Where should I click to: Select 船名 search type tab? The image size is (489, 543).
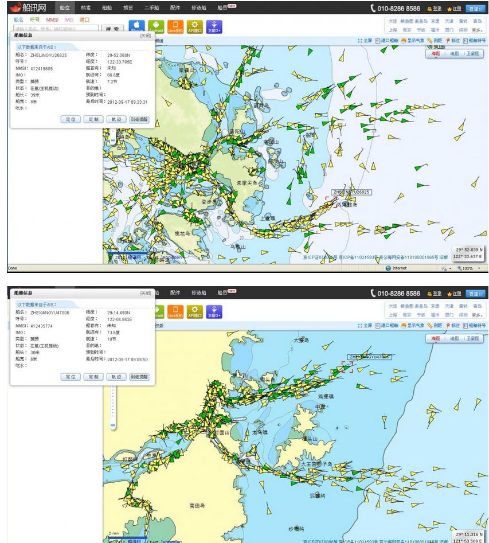click(x=18, y=19)
